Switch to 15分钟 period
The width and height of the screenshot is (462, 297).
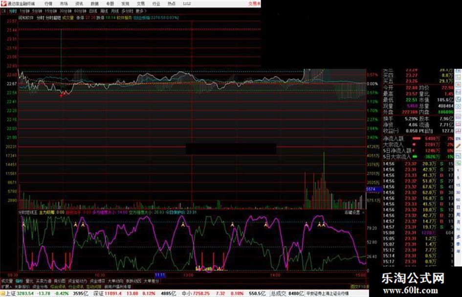tap(51, 11)
